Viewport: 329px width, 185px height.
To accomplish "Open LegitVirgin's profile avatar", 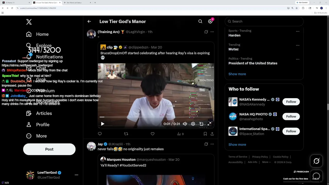I will pyautogui.click(x=91, y=34).
